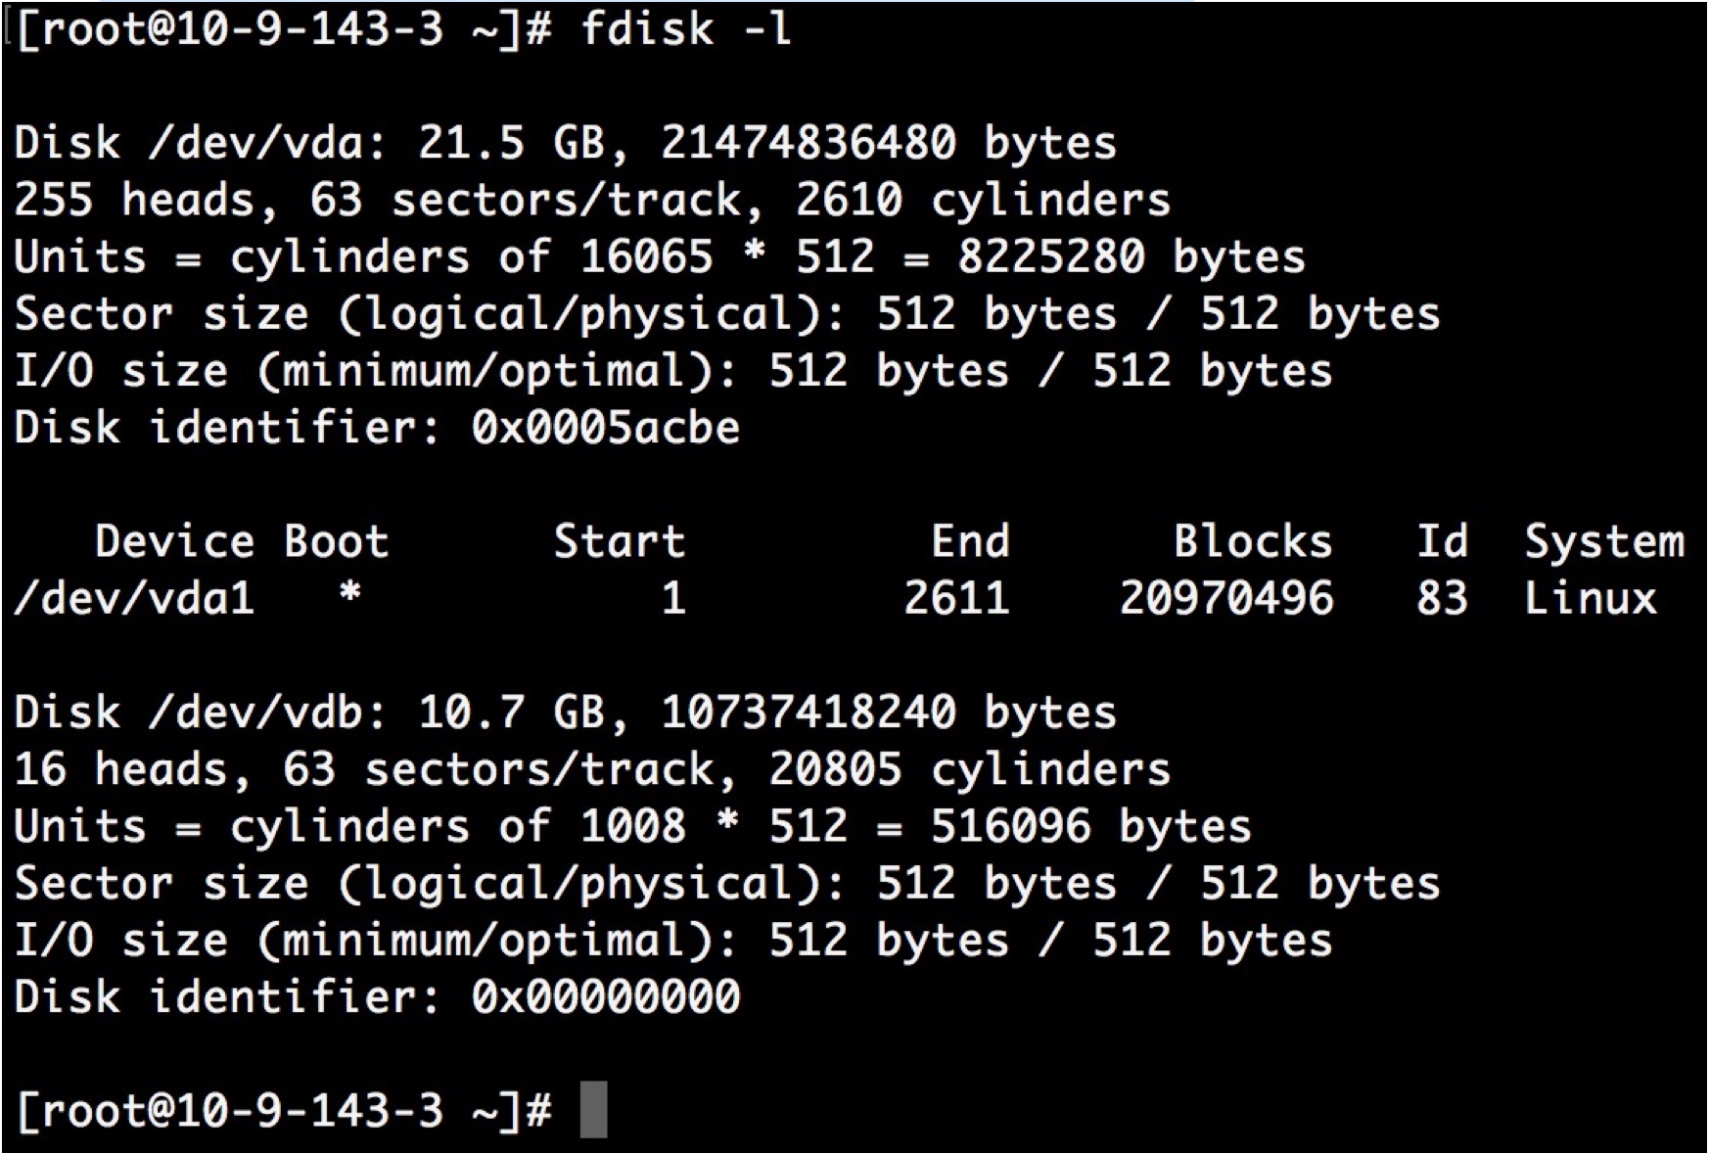Click the end value 2611
This screenshot has height=1153, width=1709.
[955, 598]
